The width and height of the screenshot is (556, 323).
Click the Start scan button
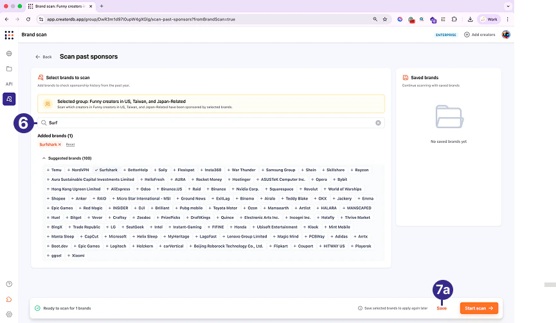(479, 308)
